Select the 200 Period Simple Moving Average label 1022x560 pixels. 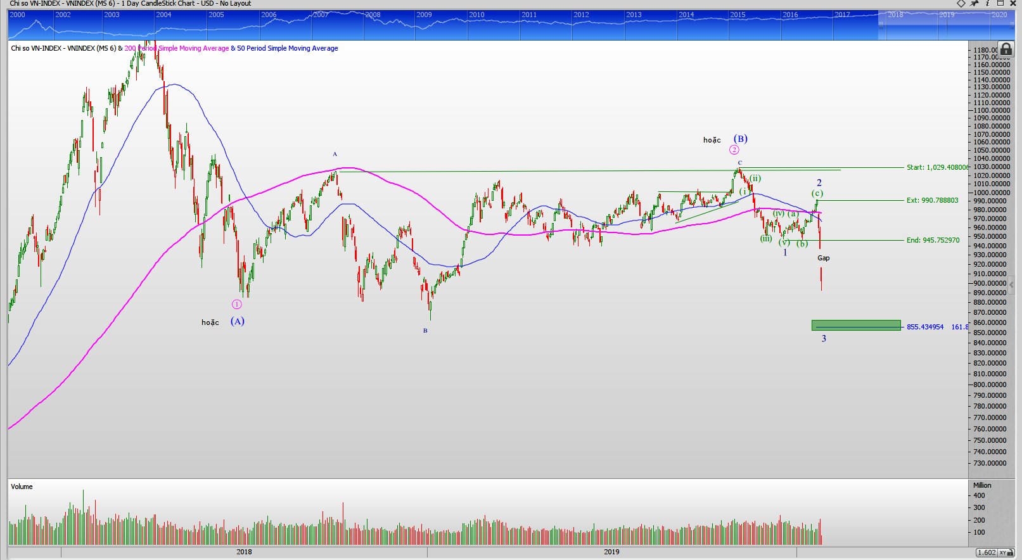coord(177,48)
